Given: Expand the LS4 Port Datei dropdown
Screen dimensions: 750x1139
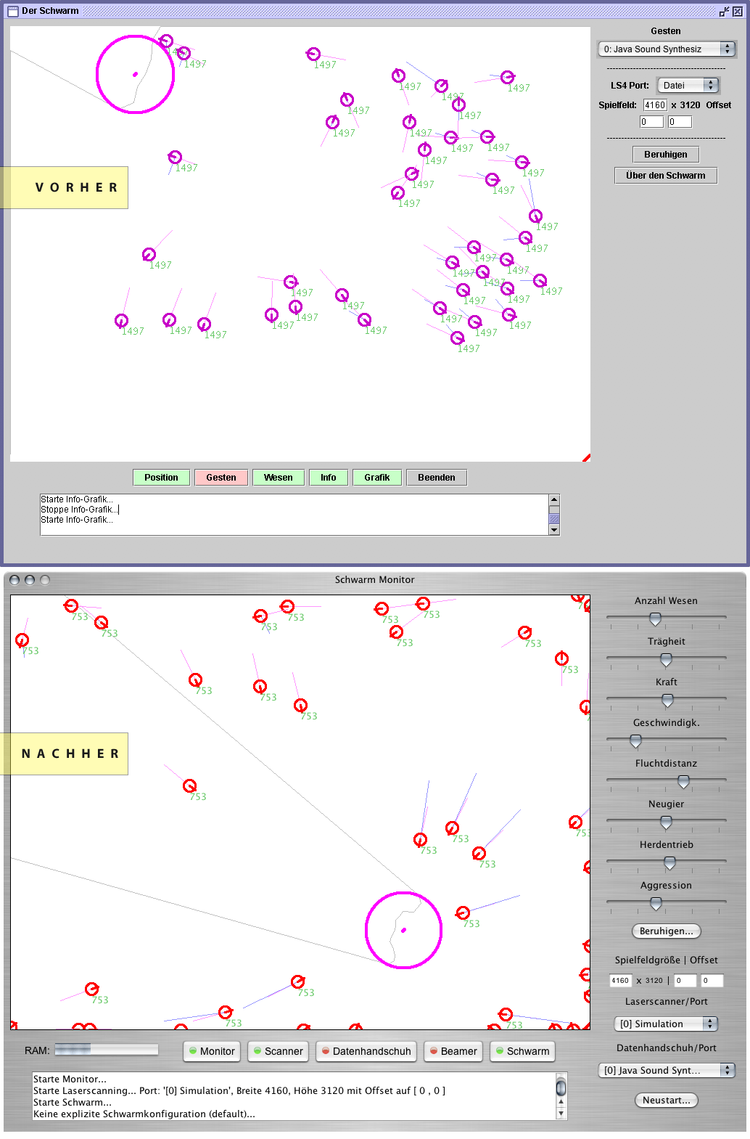Looking at the screenshot, I should coord(688,85).
